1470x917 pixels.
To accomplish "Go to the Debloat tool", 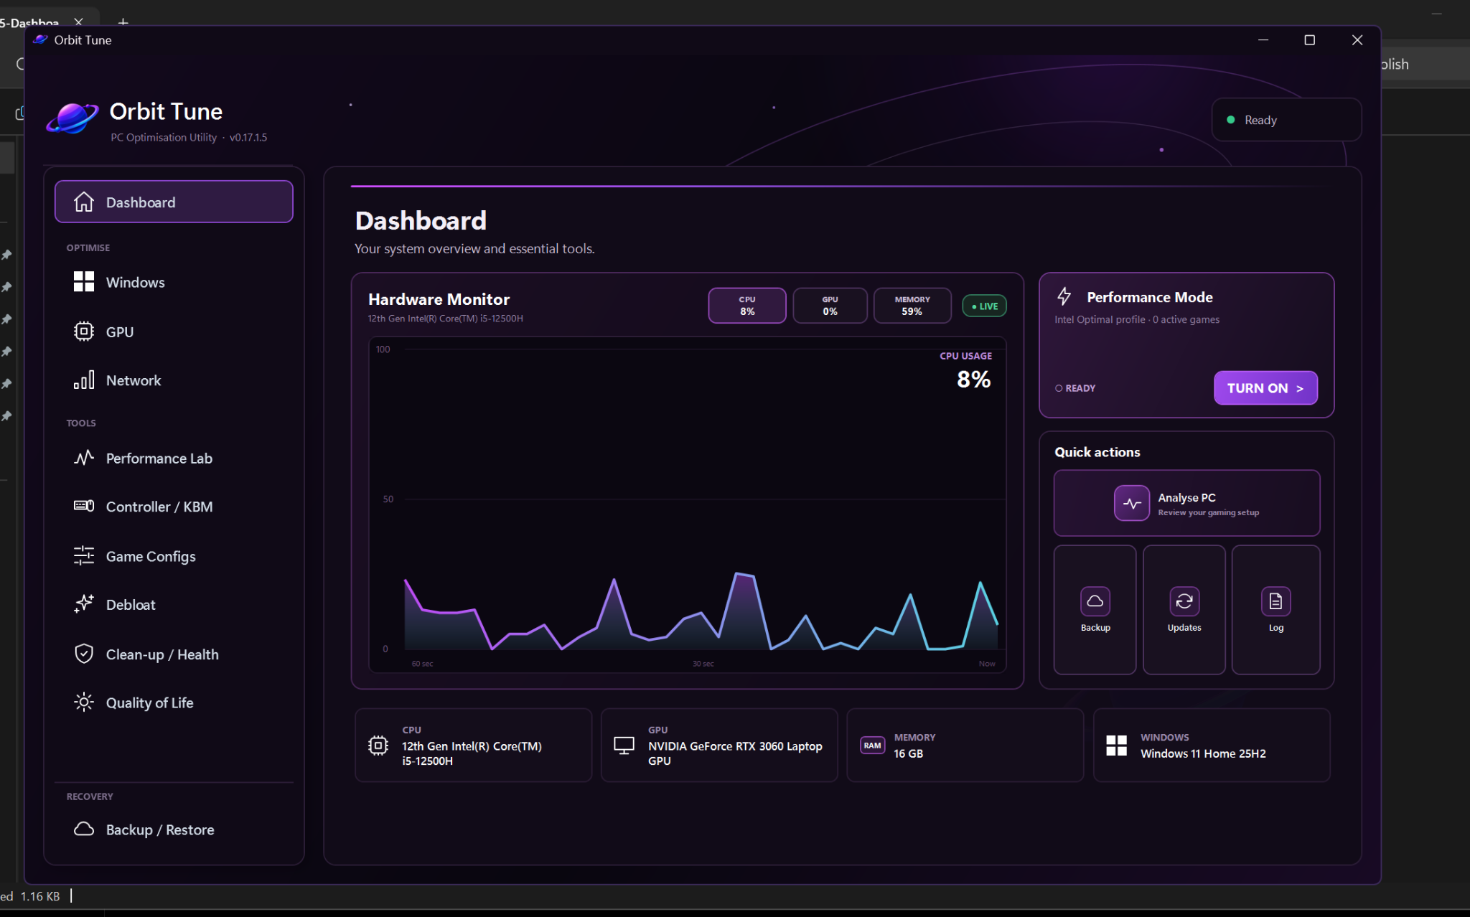I will 174,604.
